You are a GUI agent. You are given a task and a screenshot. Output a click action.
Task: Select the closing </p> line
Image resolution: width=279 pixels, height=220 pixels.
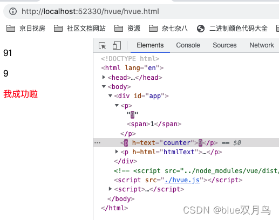coord(128,134)
